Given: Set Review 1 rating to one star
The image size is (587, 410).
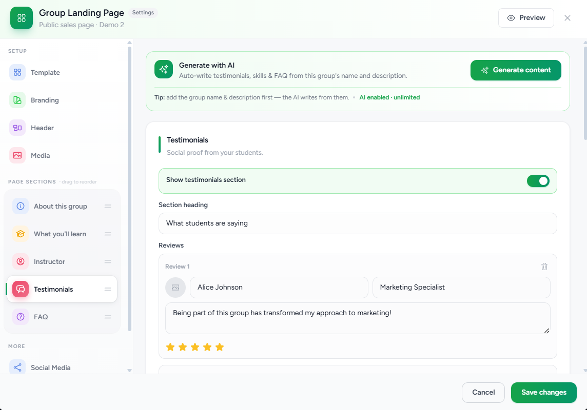Looking at the screenshot, I should (x=170, y=347).
